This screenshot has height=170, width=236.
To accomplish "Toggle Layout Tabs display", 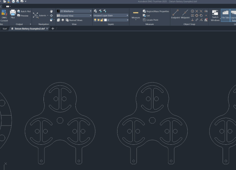I will (233, 15).
